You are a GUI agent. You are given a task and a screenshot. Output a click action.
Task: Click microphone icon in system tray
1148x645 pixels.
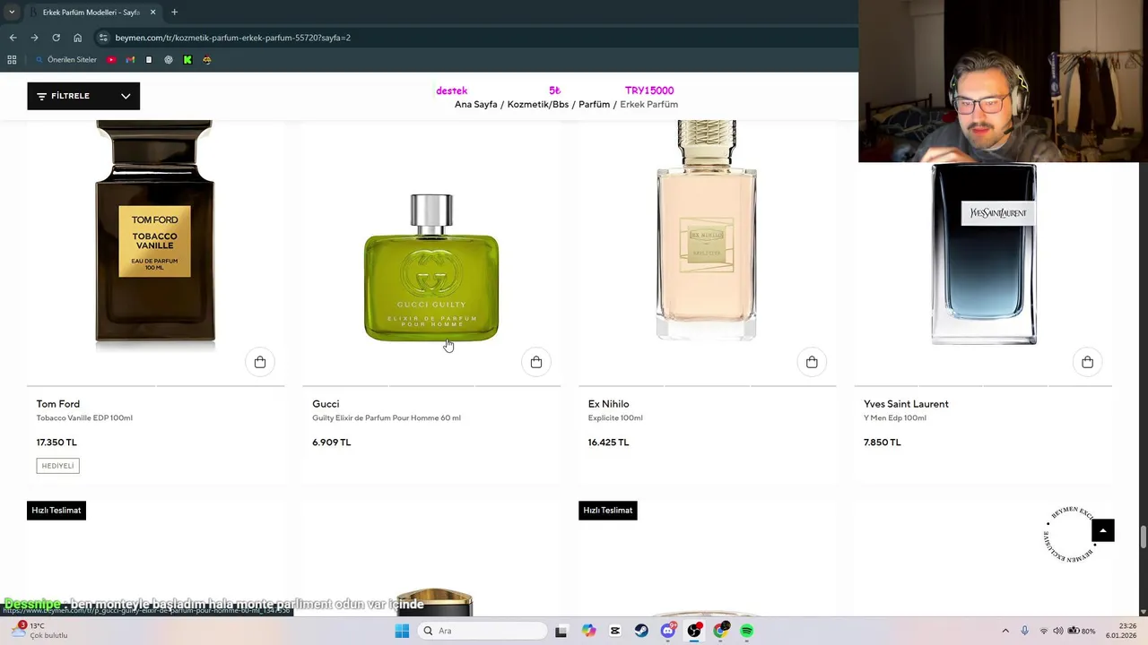click(x=1024, y=631)
